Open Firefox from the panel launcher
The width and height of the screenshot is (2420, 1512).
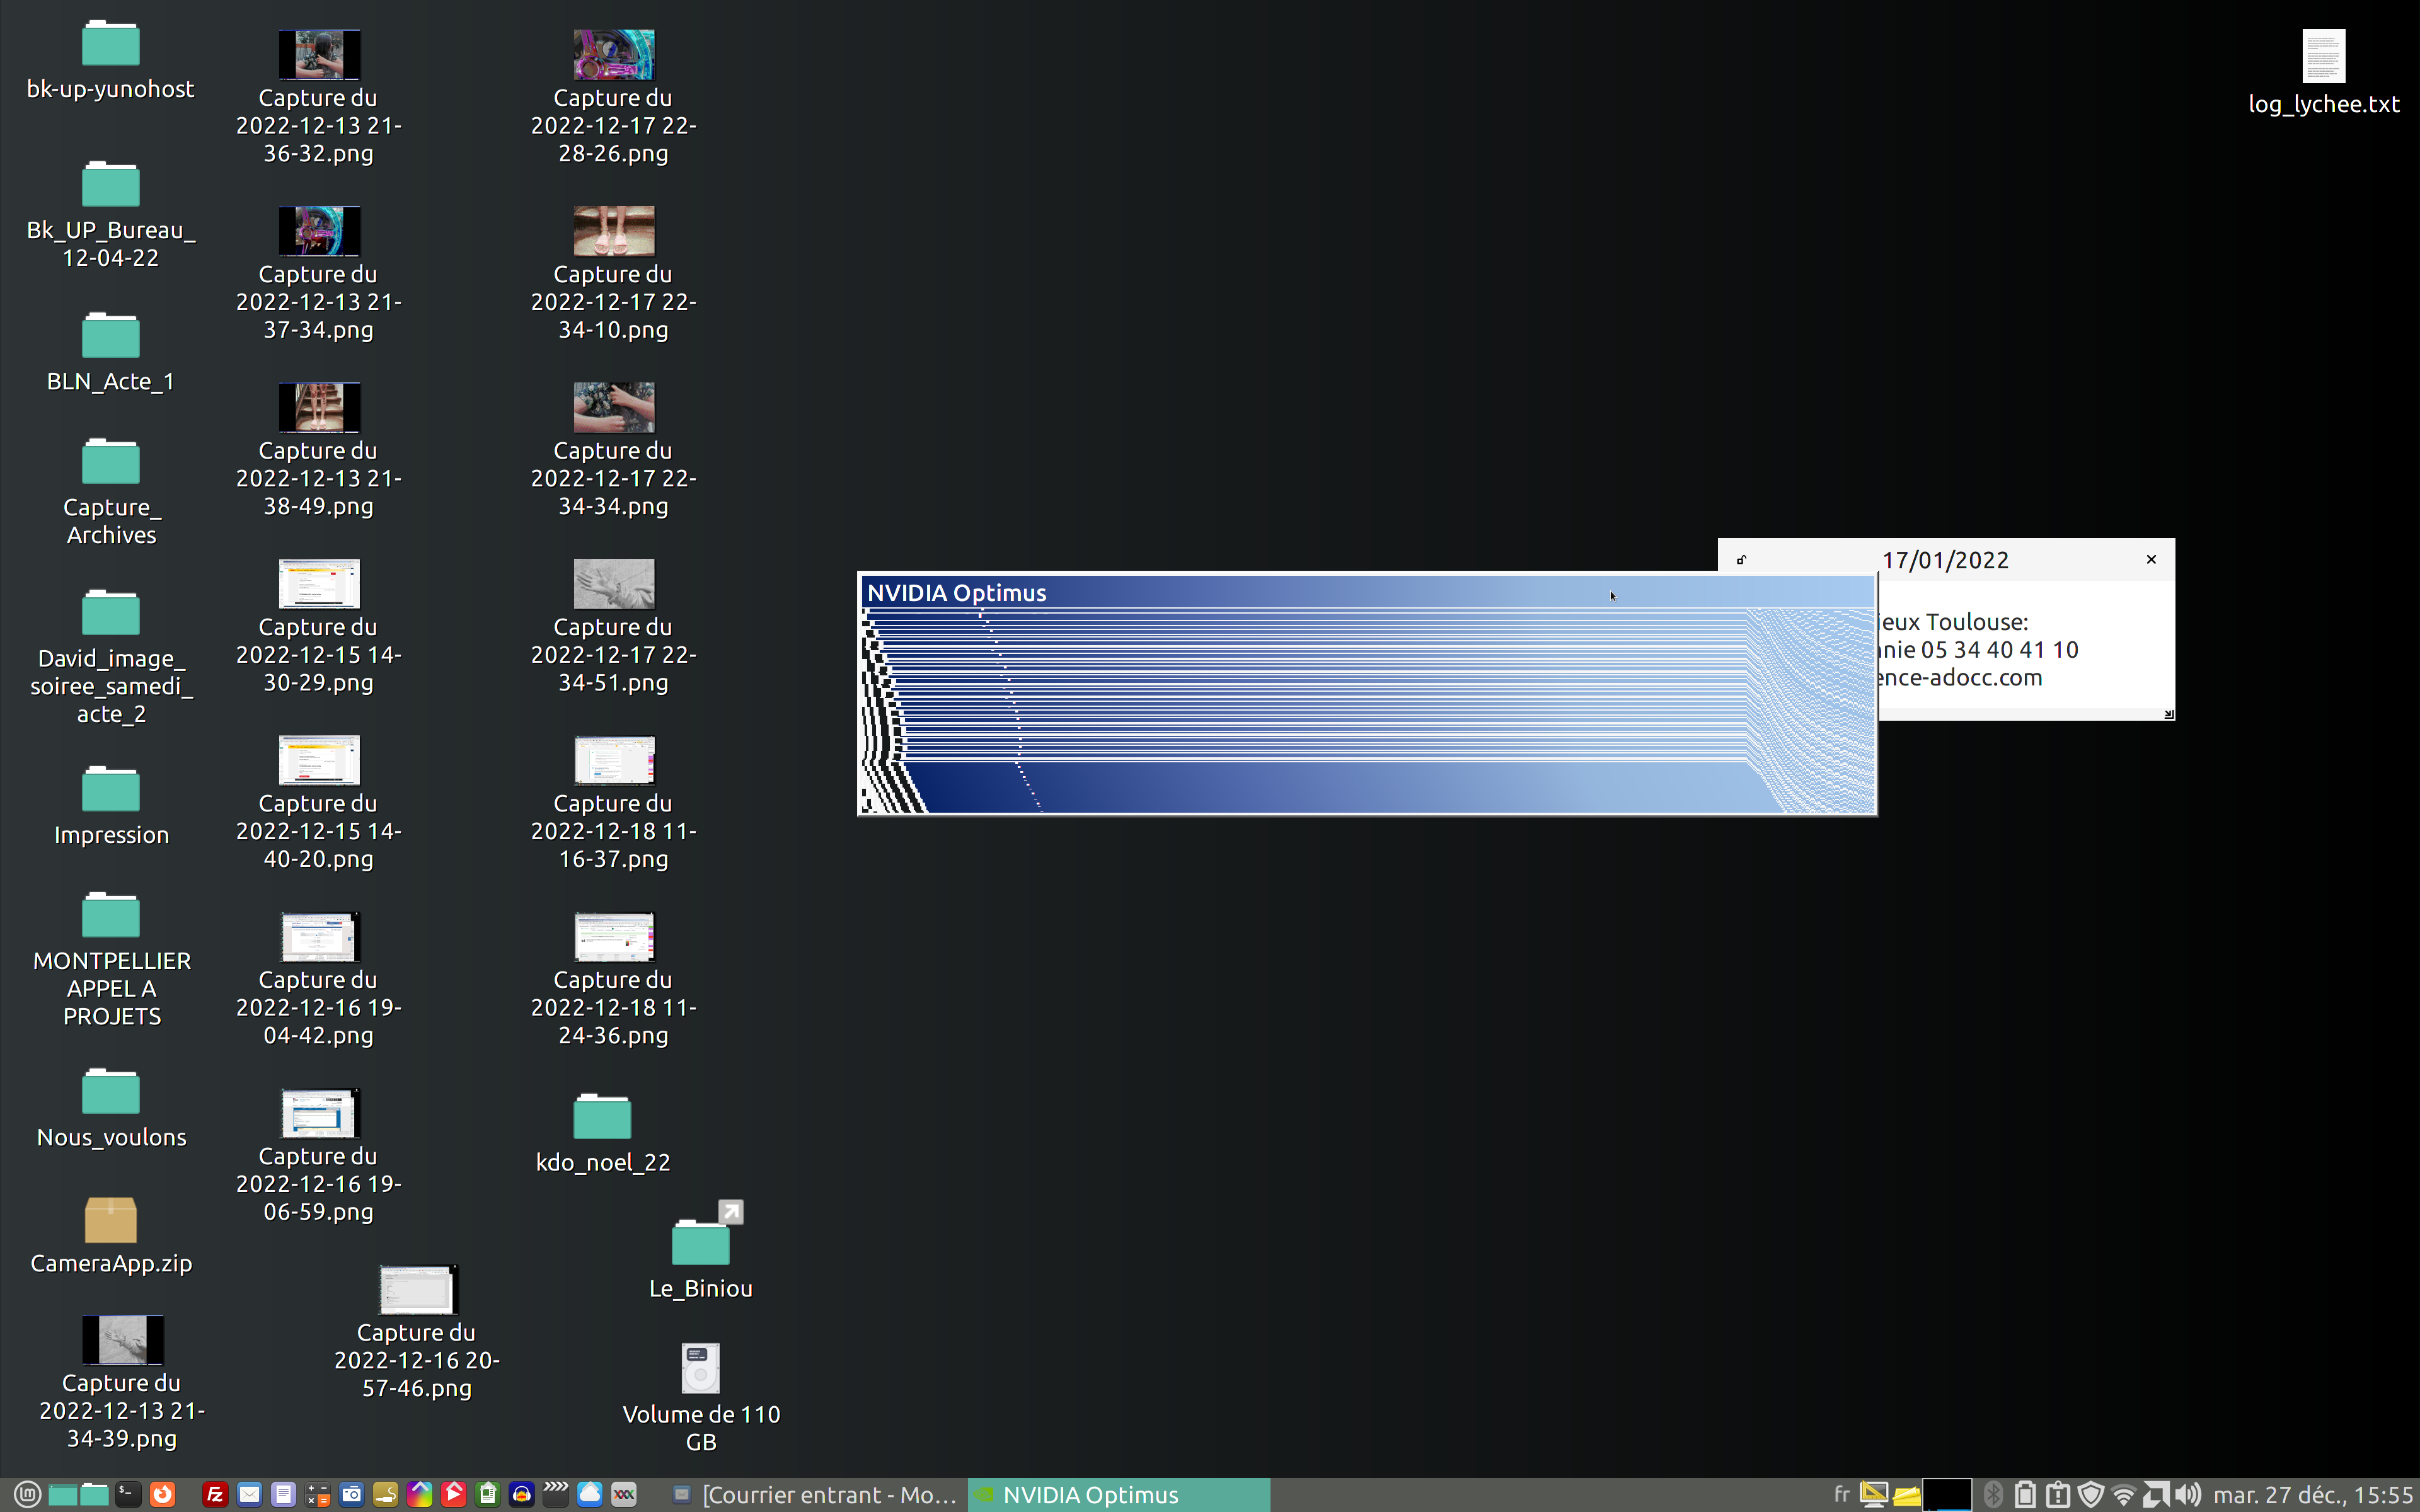(162, 1494)
